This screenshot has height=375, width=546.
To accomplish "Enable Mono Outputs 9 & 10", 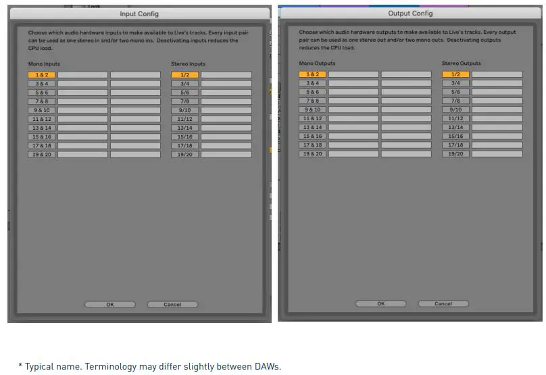I will click(x=313, y=109).
